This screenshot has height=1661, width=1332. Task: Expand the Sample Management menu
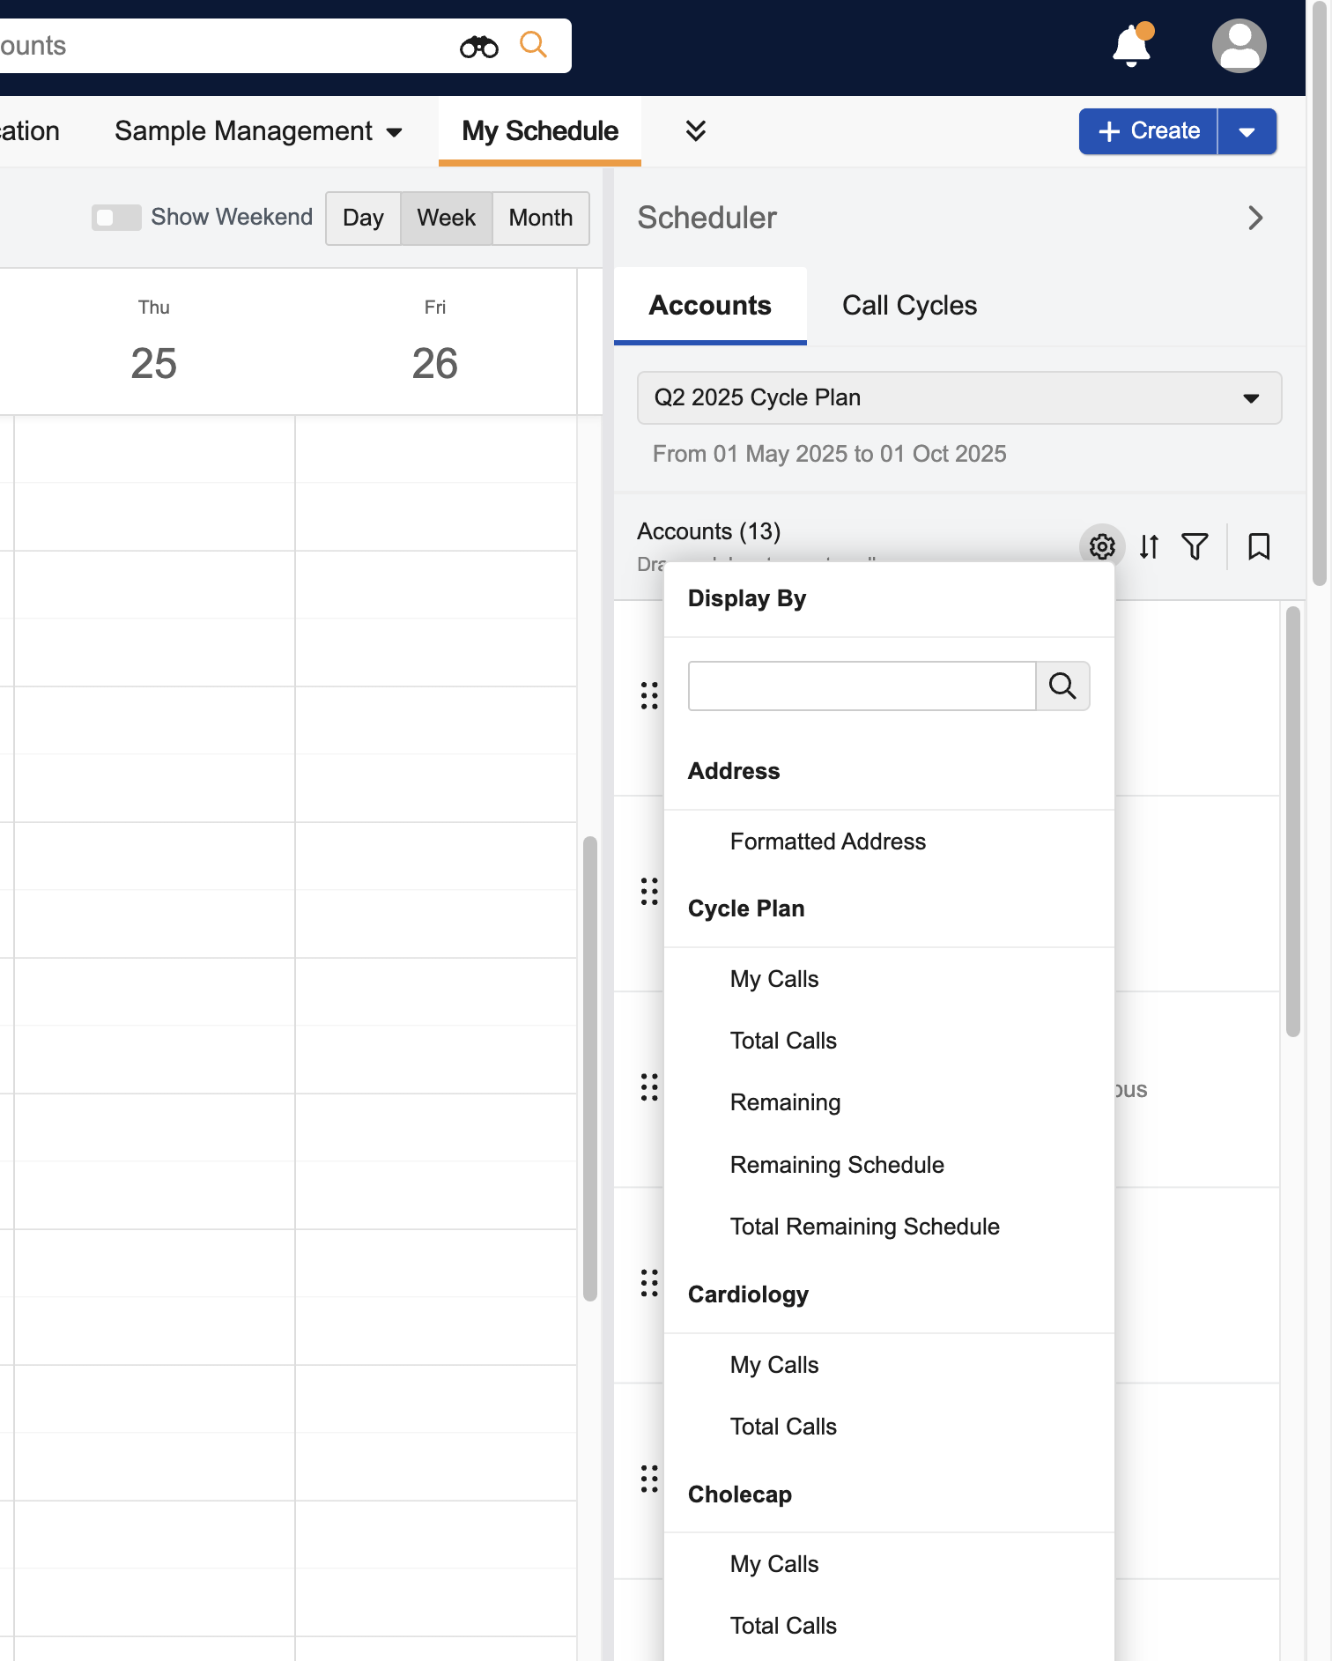click(x=258, y=131)
